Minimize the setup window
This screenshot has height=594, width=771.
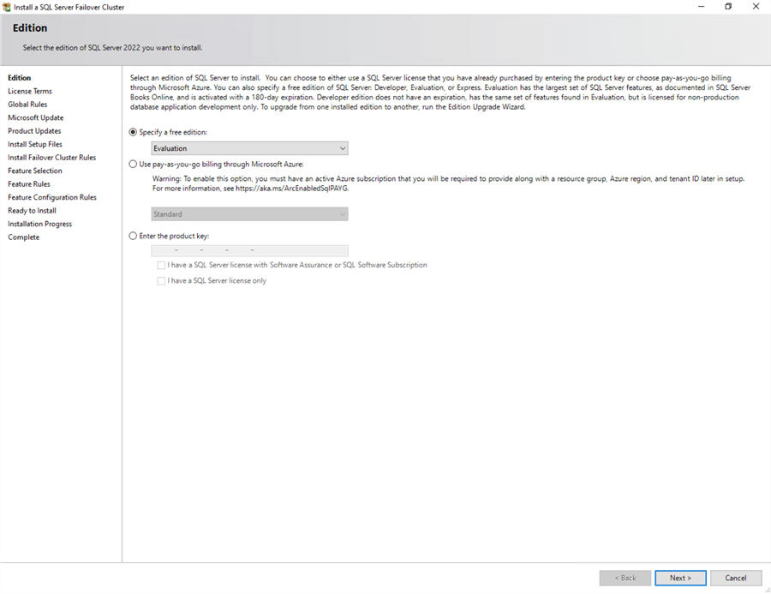point(701,6)
